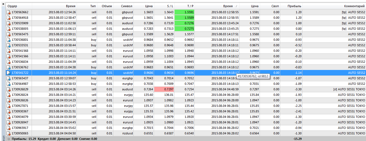Sort by the T / P column header
Image resolution: width=366 pixels, height=141 pixels.
pos(185,6)
